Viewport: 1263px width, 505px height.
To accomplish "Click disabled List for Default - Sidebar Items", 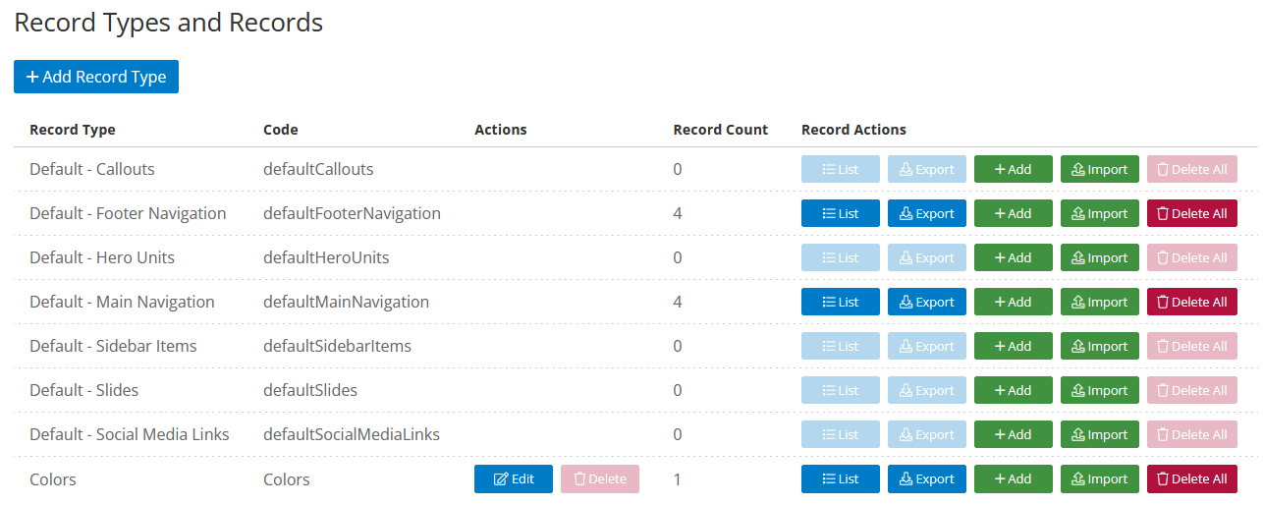I will [841, 346].
